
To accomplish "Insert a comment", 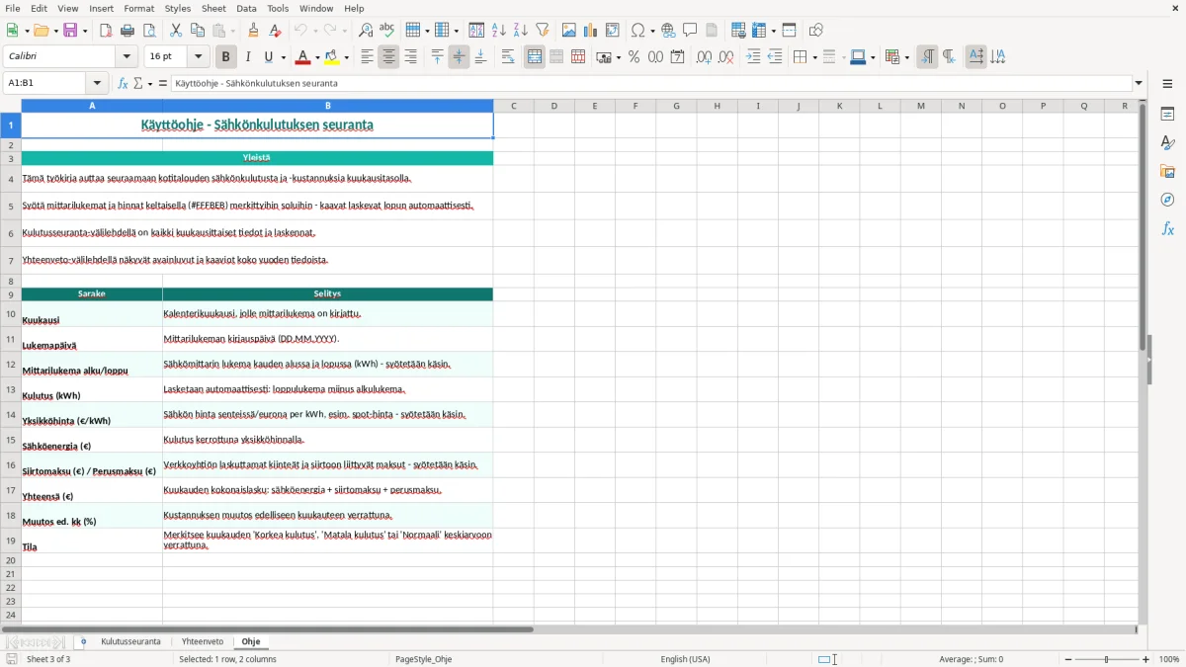I will point(690,31).
